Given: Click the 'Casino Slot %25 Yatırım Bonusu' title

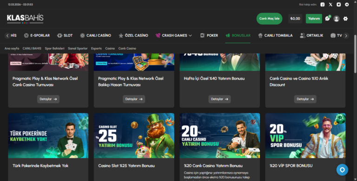Looking at the screenshot, I should pyautogui.click(x=126, y=166).
